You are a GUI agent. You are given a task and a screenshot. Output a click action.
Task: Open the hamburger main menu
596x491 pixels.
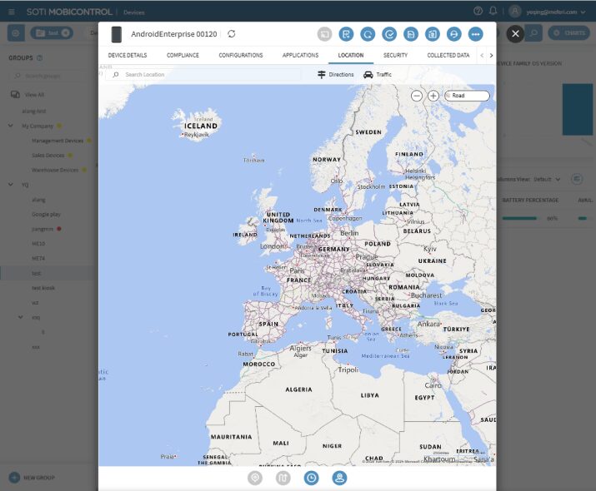coord(12,12)
